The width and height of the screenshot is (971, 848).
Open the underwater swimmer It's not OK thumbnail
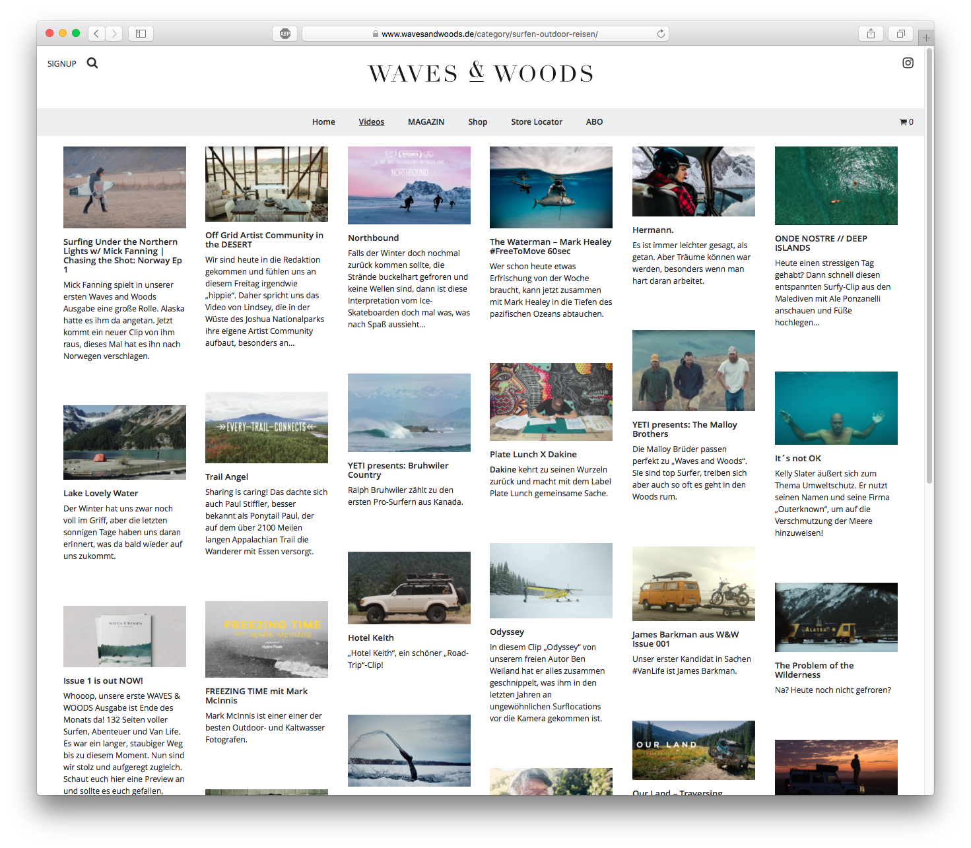[x=836, y=408]
